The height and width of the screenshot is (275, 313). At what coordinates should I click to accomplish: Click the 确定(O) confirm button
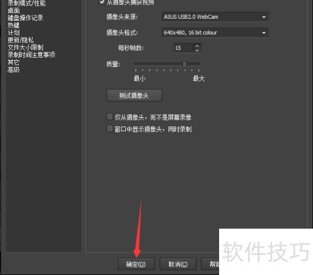136,264
